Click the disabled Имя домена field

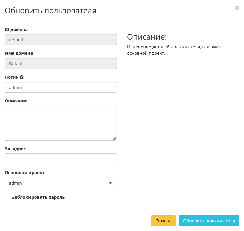pyautogui.click(x=61, y=64)
